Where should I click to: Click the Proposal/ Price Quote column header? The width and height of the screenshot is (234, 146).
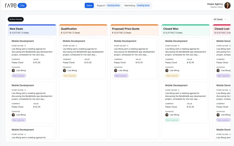pyautogui.click(x=134, y=30)
